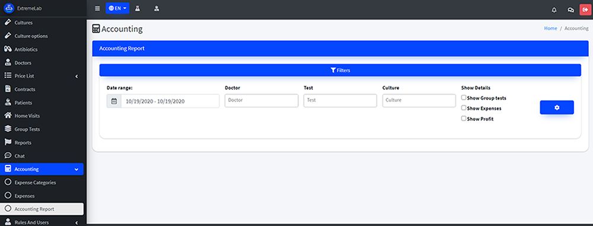This screenshot has width=593, height=226.
Task: Click the Chat bubble icon in the sidebar
Action: pyautogui.click(x=8, y=155)
